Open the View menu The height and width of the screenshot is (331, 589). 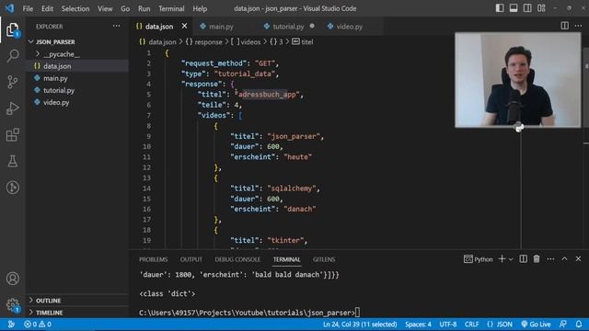105,8
